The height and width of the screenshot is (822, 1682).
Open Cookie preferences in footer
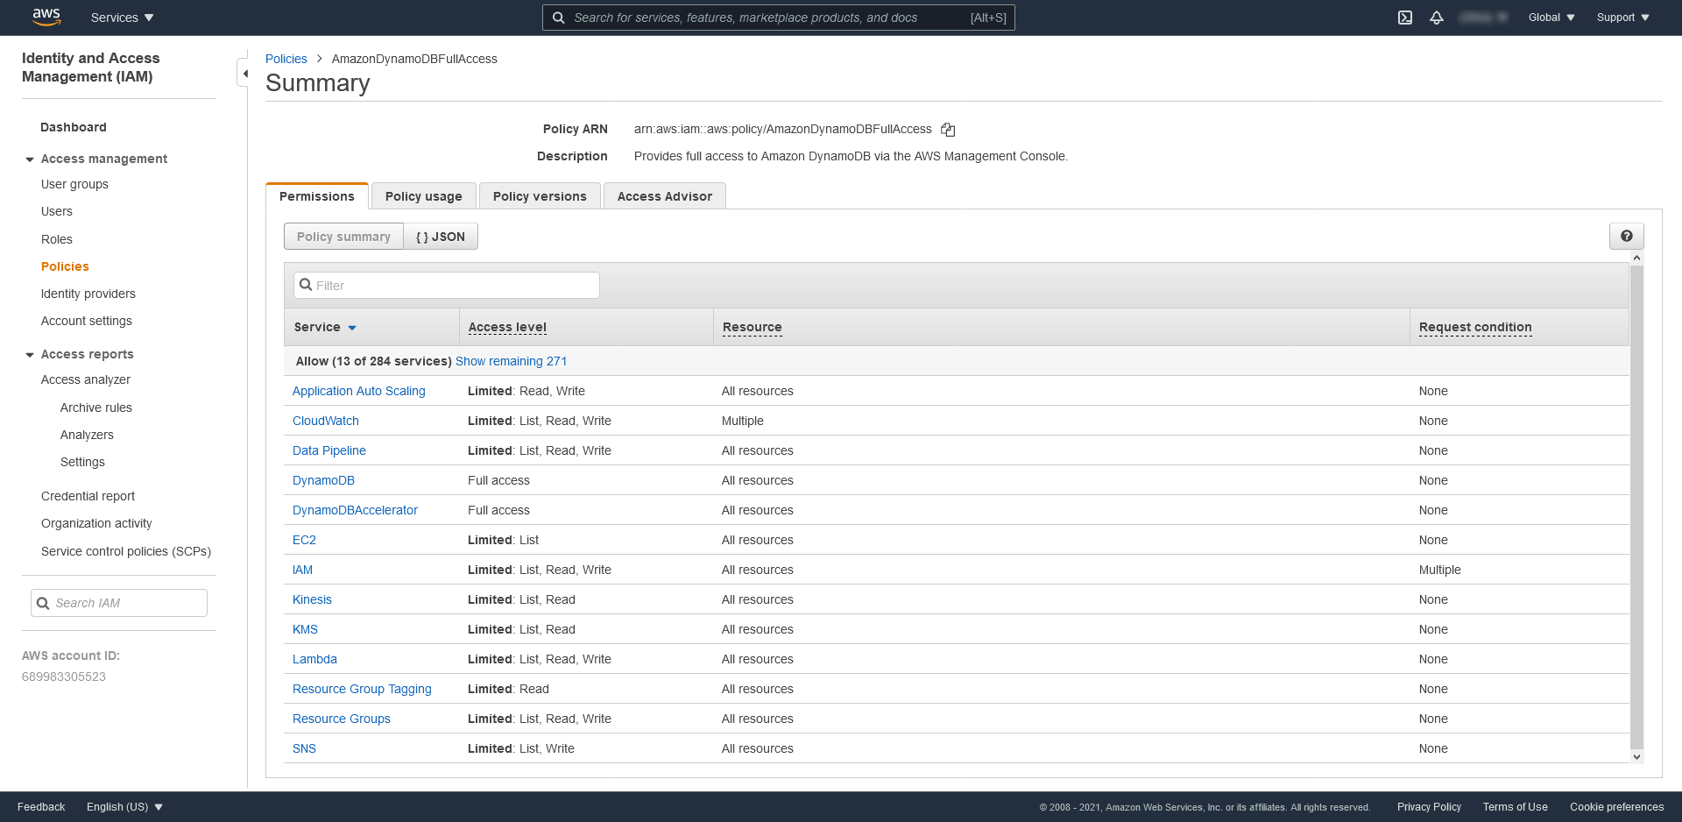(1616, 807)
